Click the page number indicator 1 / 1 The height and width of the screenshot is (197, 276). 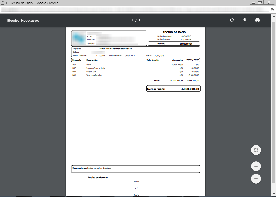136,20
